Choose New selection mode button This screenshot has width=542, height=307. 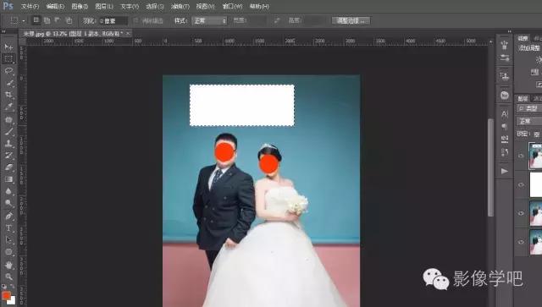(36, 20)
